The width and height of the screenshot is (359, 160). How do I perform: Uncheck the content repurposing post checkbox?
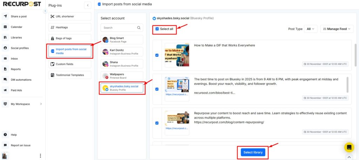click(x=157, y=123)
